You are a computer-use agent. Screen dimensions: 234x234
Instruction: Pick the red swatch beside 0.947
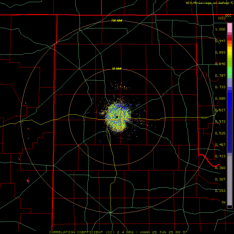[230, 39]
